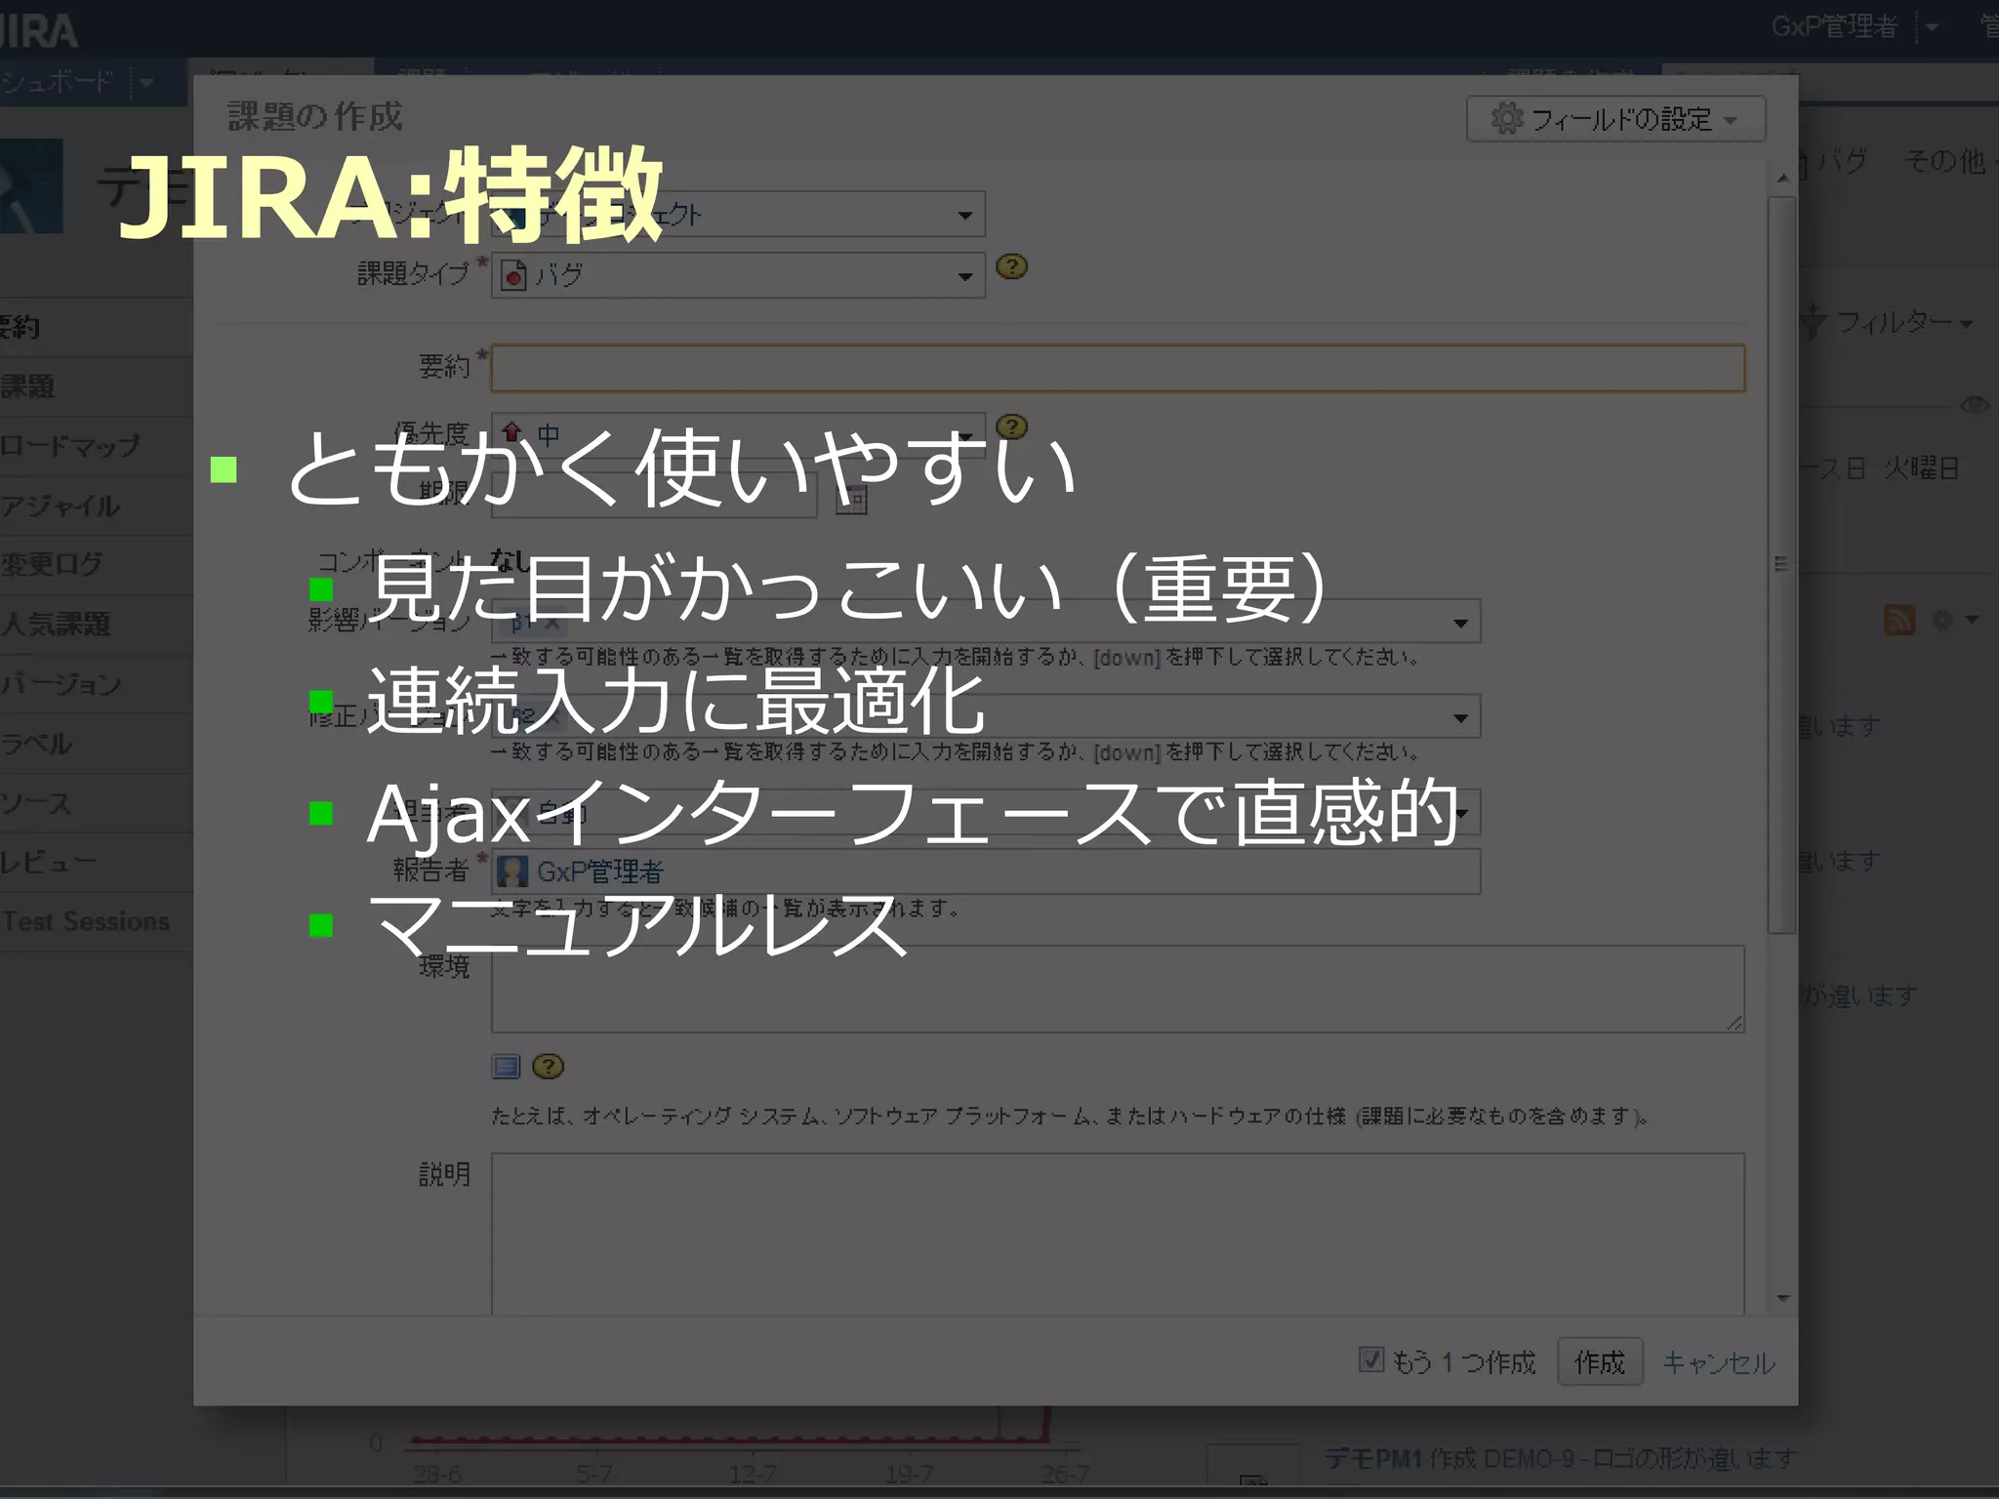This screenshot has height=1499, width=1999.
Task: Click the dialog scrollbar up arrow
Action: pos(1783,179)
